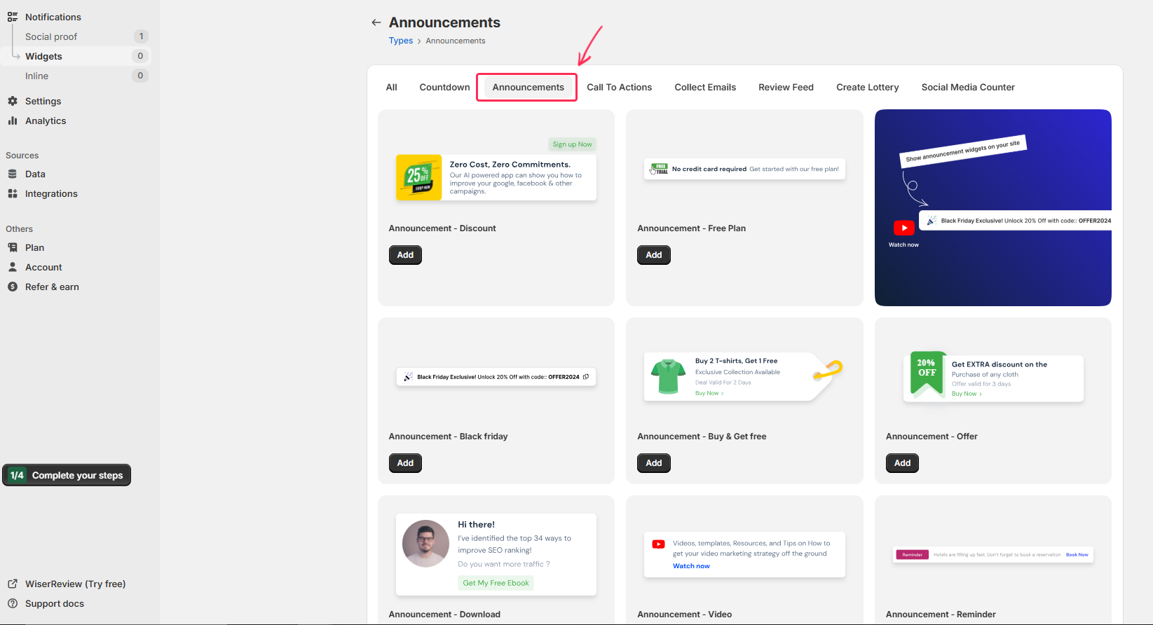The height and width of the screenshot is (625, 1153).
Task: Switch to the Review Feed tab
Action: click(x=786, y=88)
